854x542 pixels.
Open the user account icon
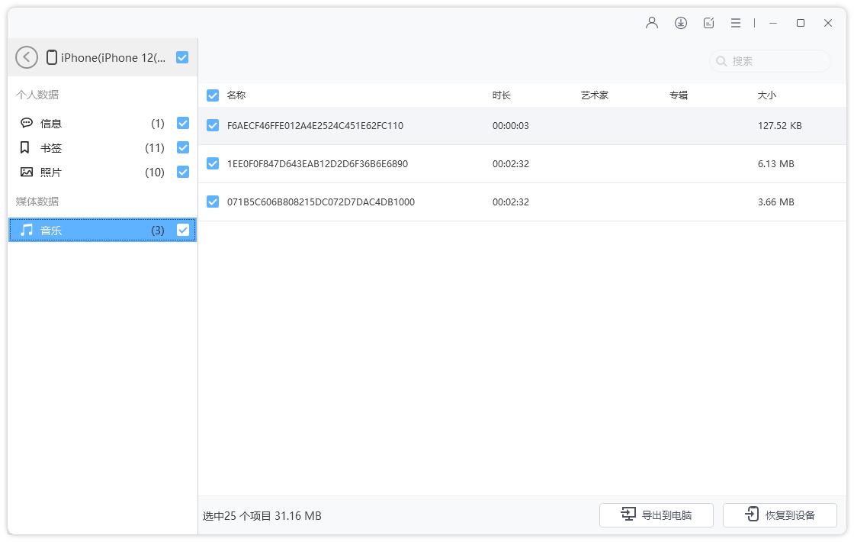(651, 23)
